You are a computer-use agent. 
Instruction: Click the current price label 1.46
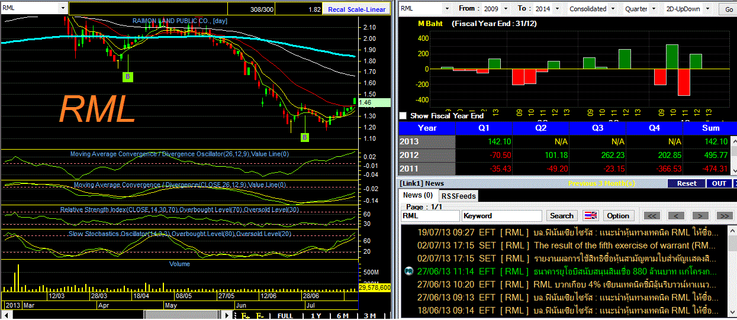[x=375, y=102]
